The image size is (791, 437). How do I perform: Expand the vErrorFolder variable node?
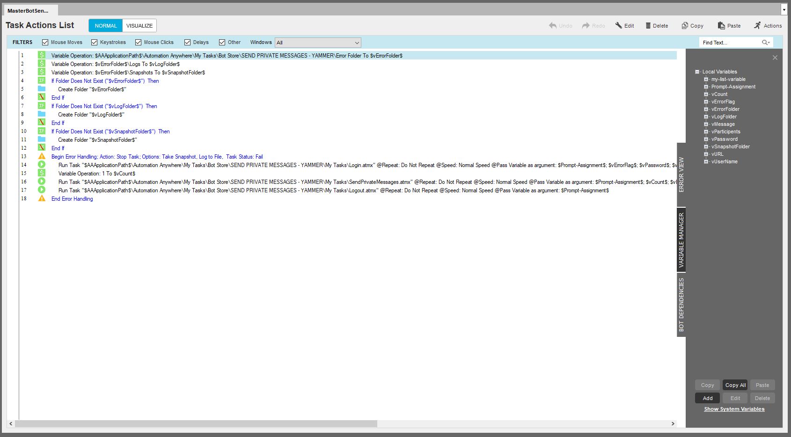tap(706, 109)
